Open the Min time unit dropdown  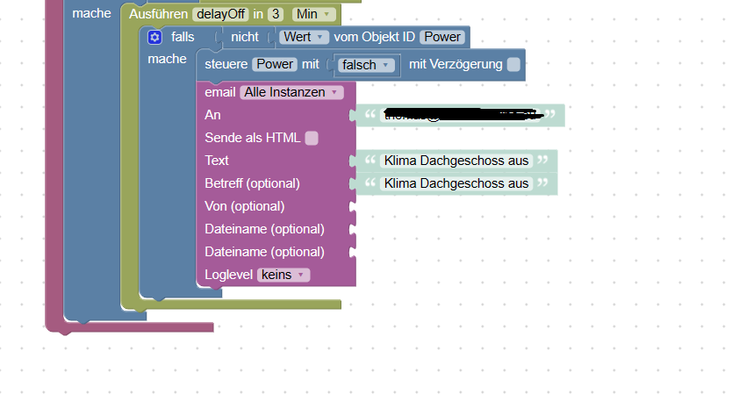click(x=314, y=14)
